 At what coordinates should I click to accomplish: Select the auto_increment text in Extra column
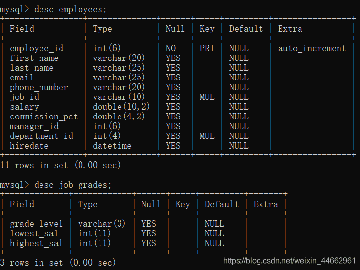312,48
